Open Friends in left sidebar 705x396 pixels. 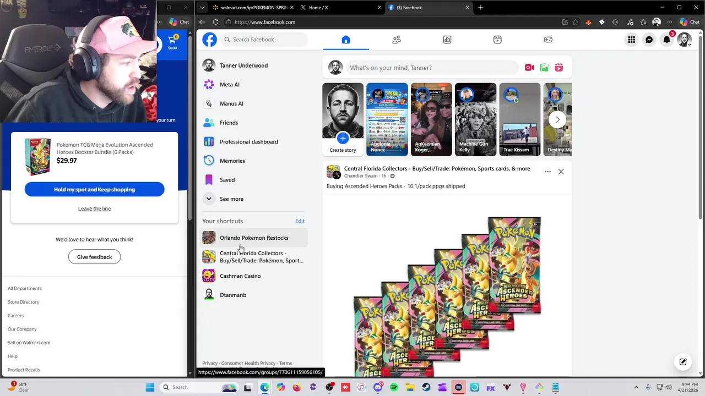click(x=254, y=123)
